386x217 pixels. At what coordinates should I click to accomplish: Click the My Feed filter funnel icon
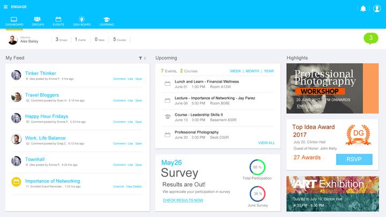(140, 58)
